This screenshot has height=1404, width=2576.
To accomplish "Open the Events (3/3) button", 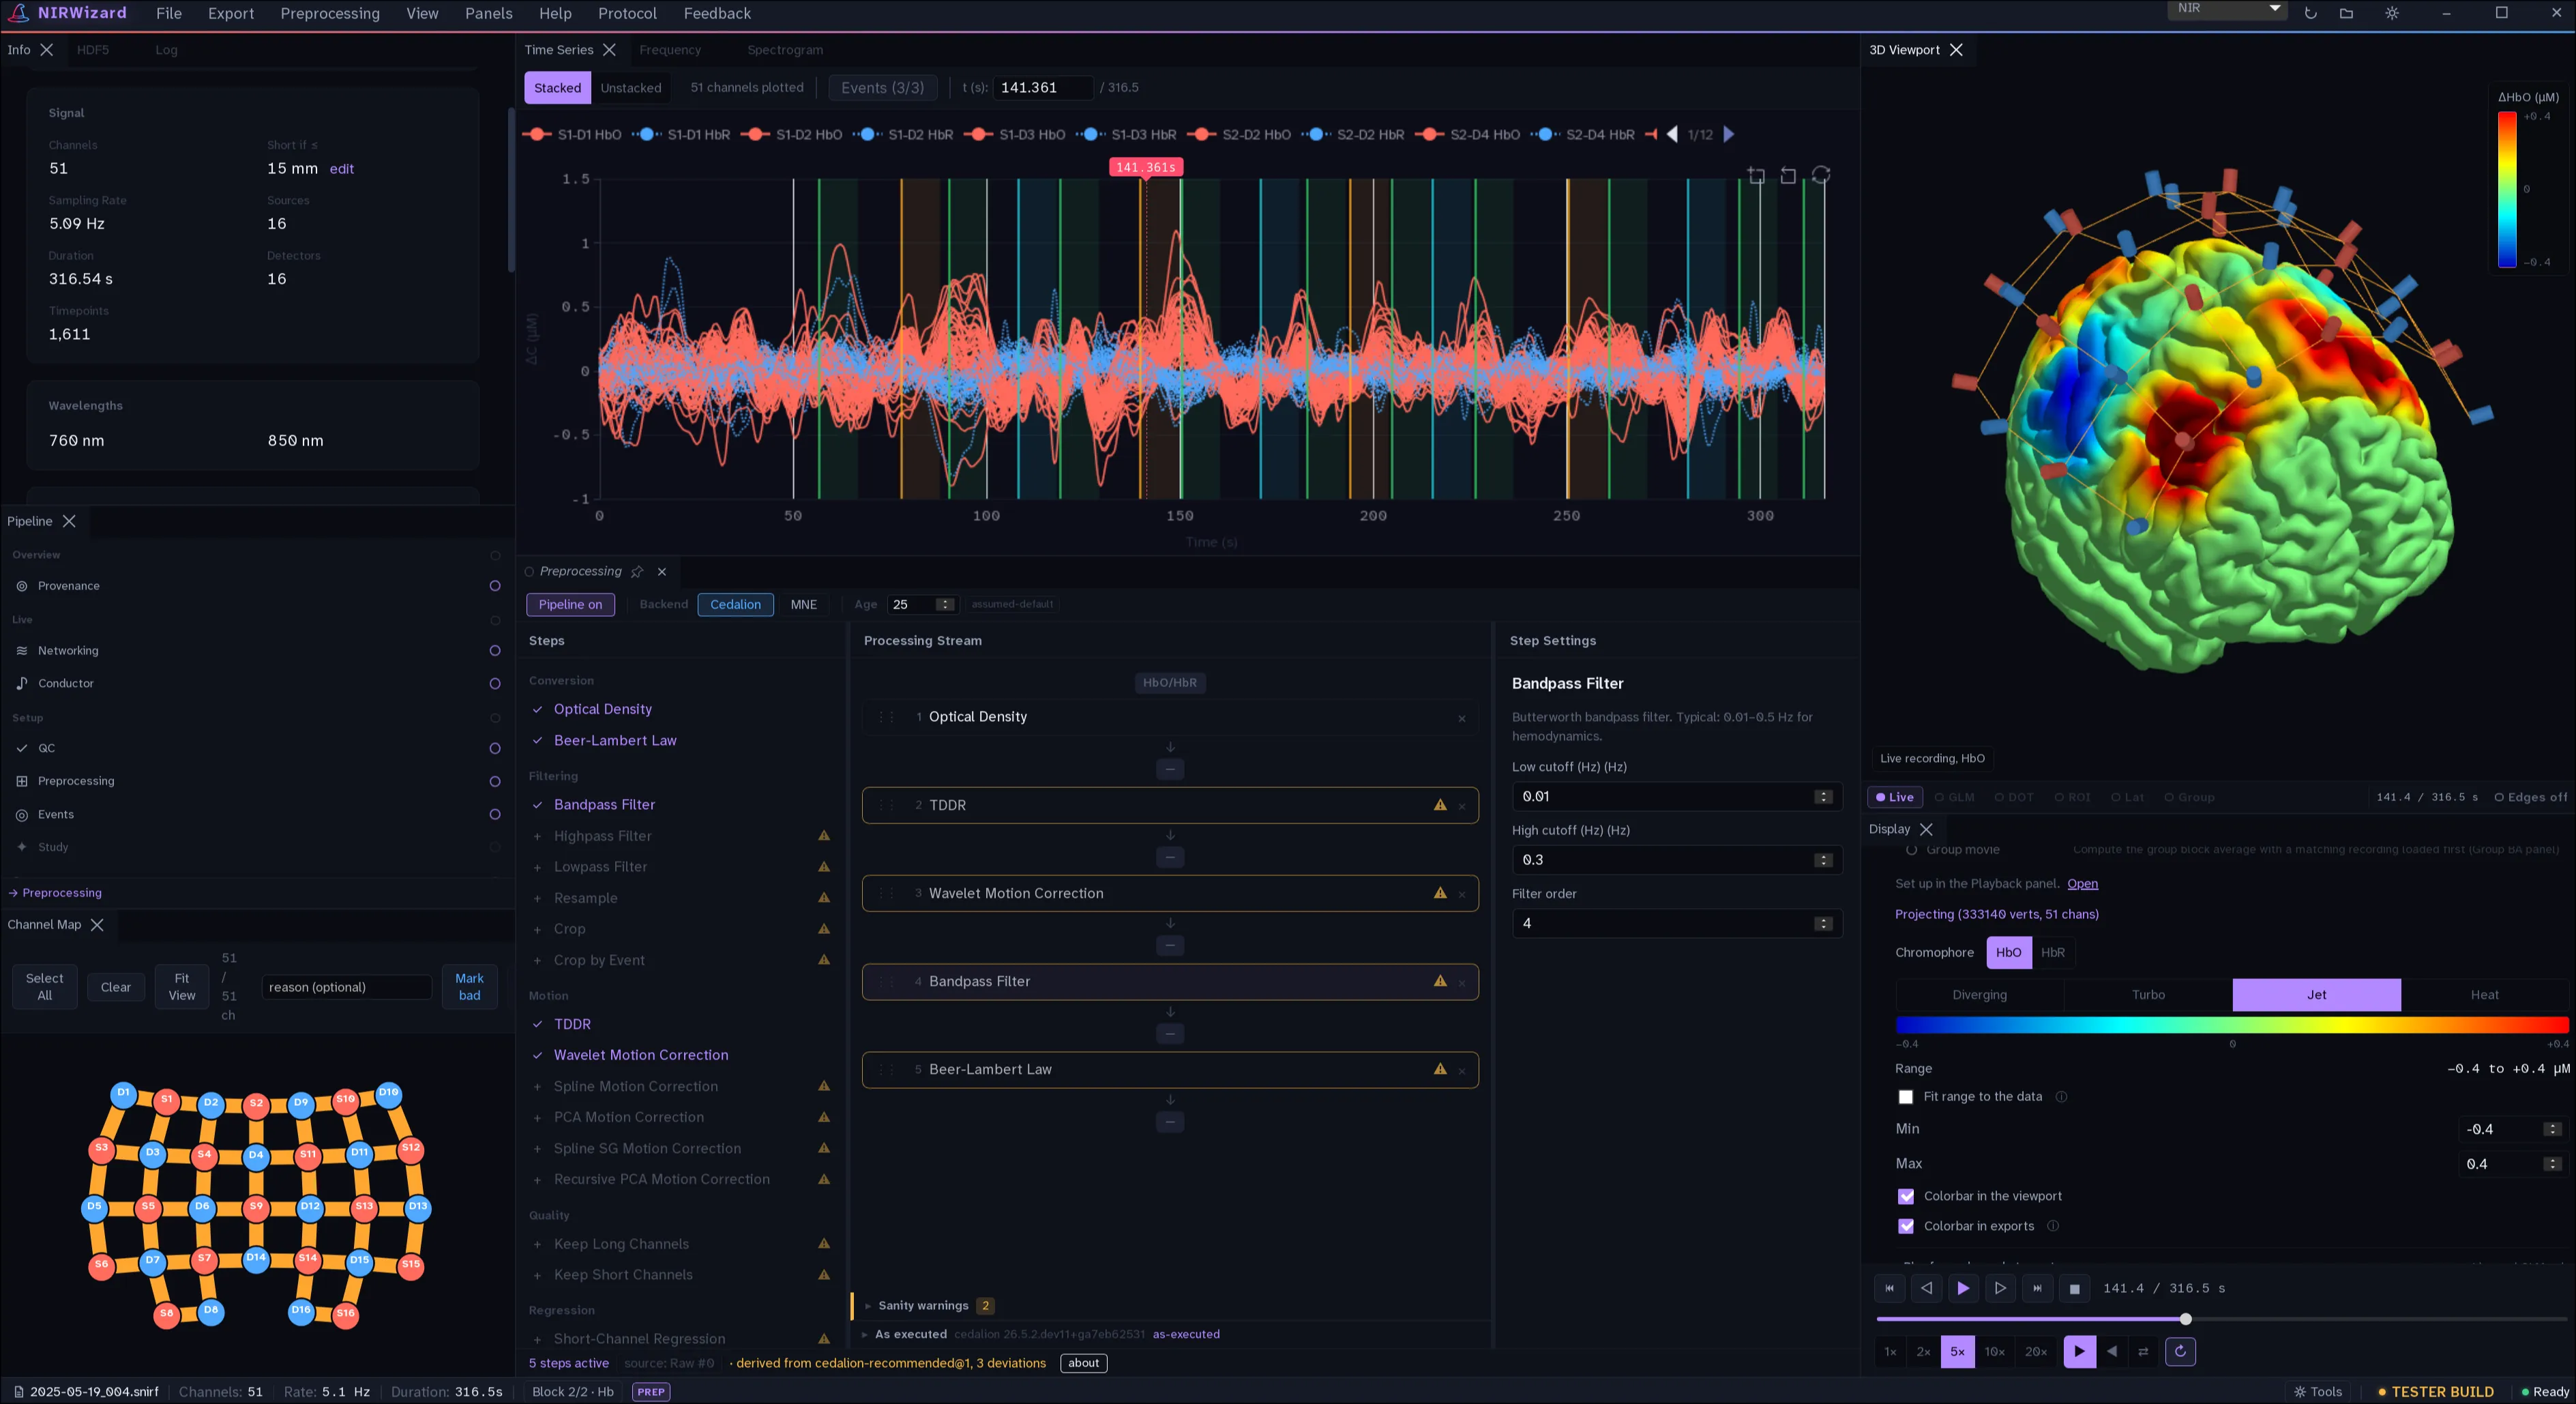I will [883, 88].
